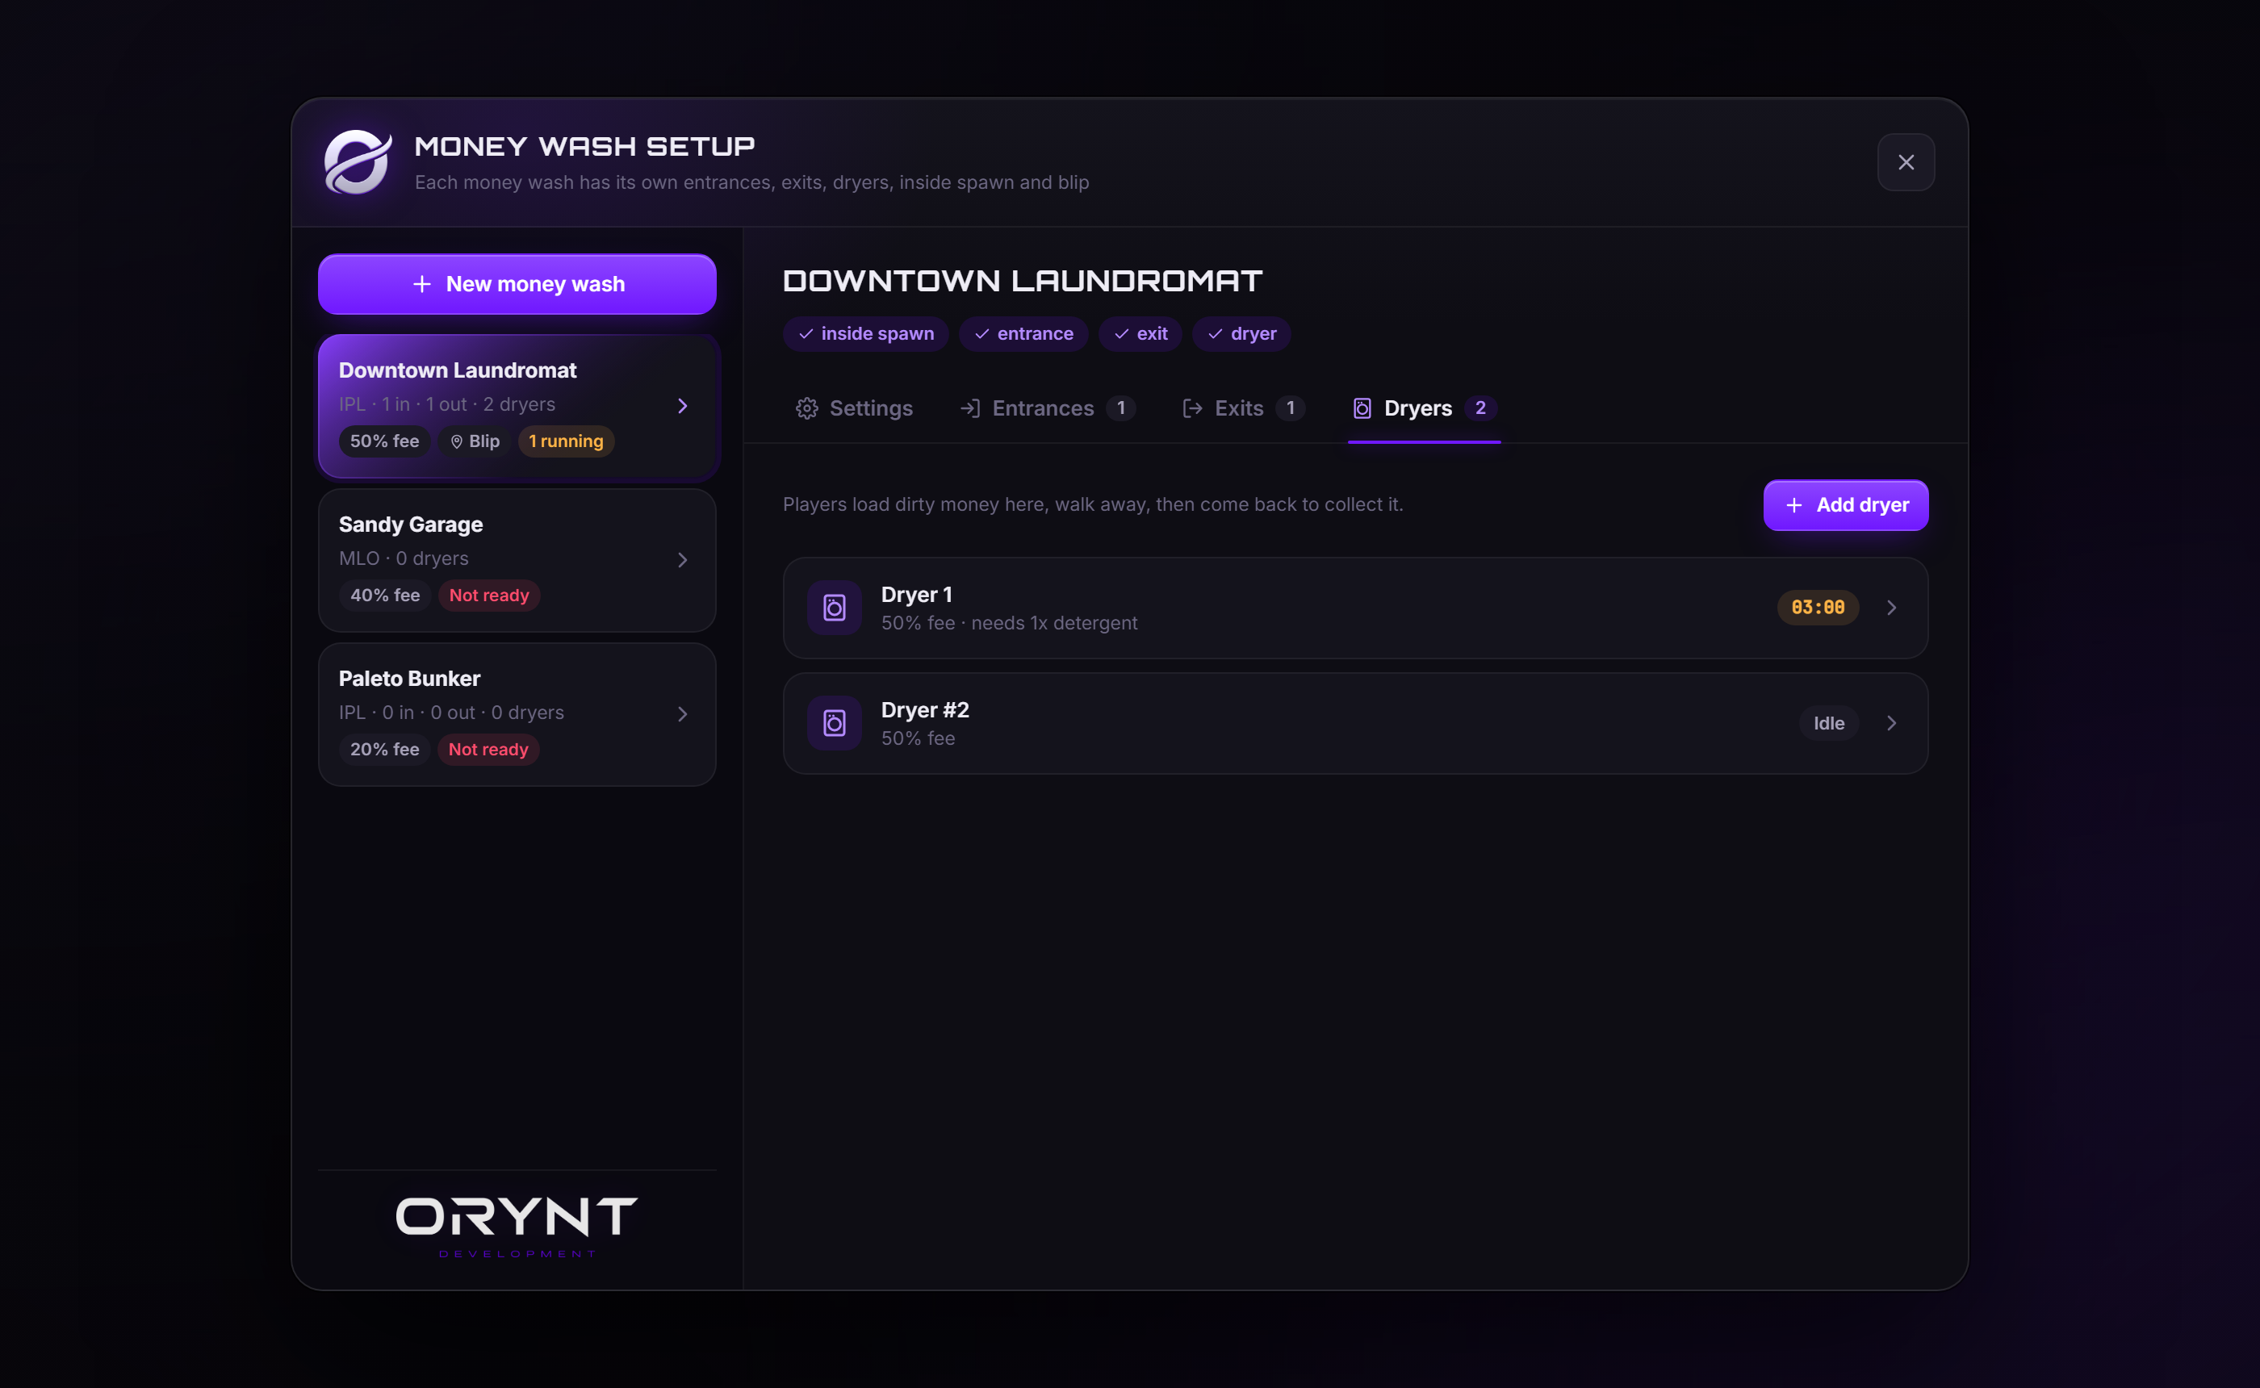The image size is (2260, 1388).
Task: Click the Exits arrow-out icon
Action: 1192,408
